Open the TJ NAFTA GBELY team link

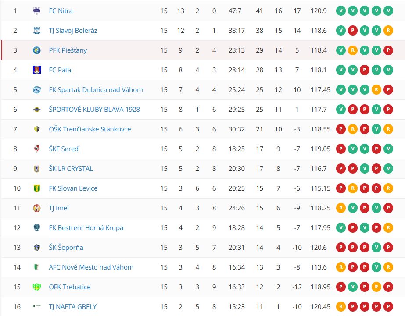pyautogui.click(x=72, y=306)
